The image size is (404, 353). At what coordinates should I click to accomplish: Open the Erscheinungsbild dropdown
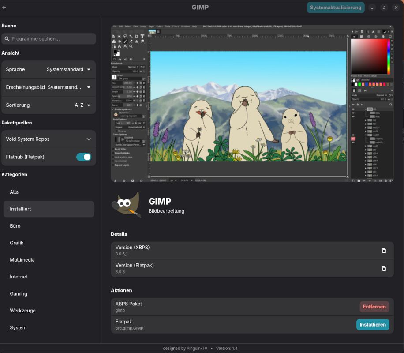click(x=69, y=87)
